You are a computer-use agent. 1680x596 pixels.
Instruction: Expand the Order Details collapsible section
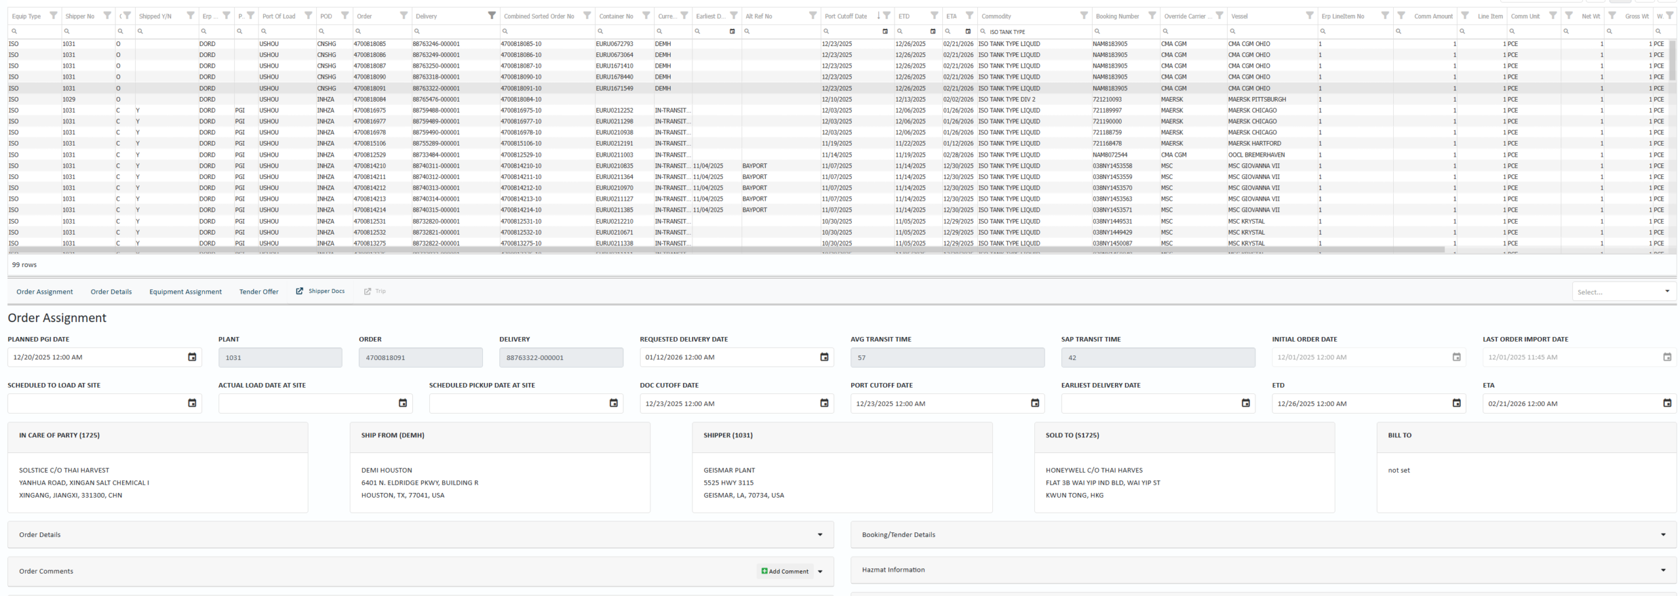click(x=820, y=535)
